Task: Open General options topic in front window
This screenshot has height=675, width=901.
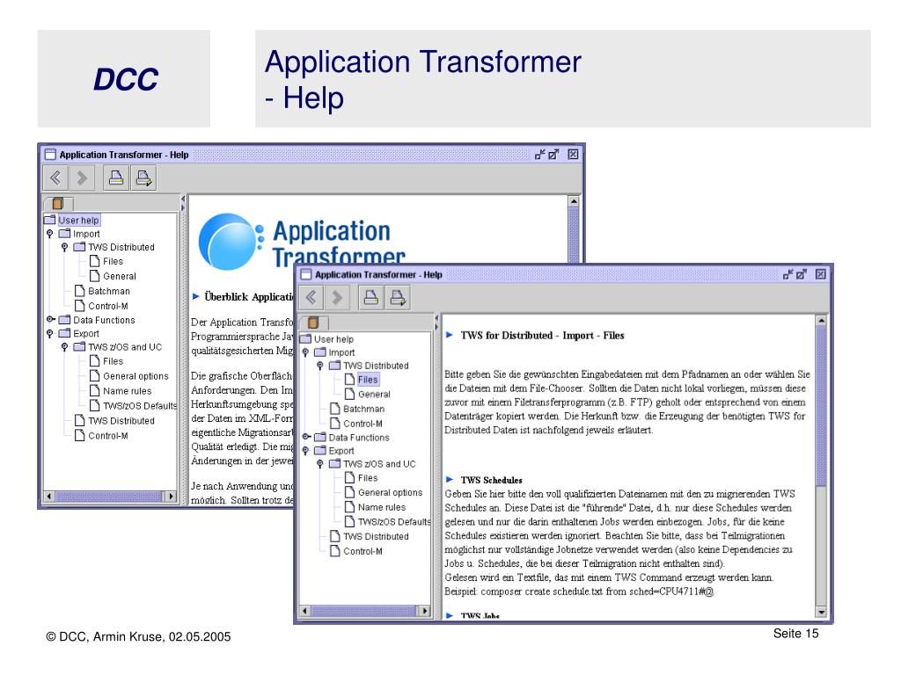Action: pyautogui.click(x=390, y=492)
